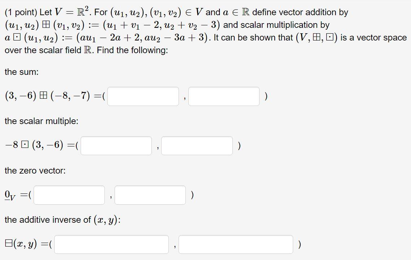The height and width of the screenshot is (260, 411).
Task: Click the 0_V symbol before the zero vector fields
Action: (x=11, y=195)
